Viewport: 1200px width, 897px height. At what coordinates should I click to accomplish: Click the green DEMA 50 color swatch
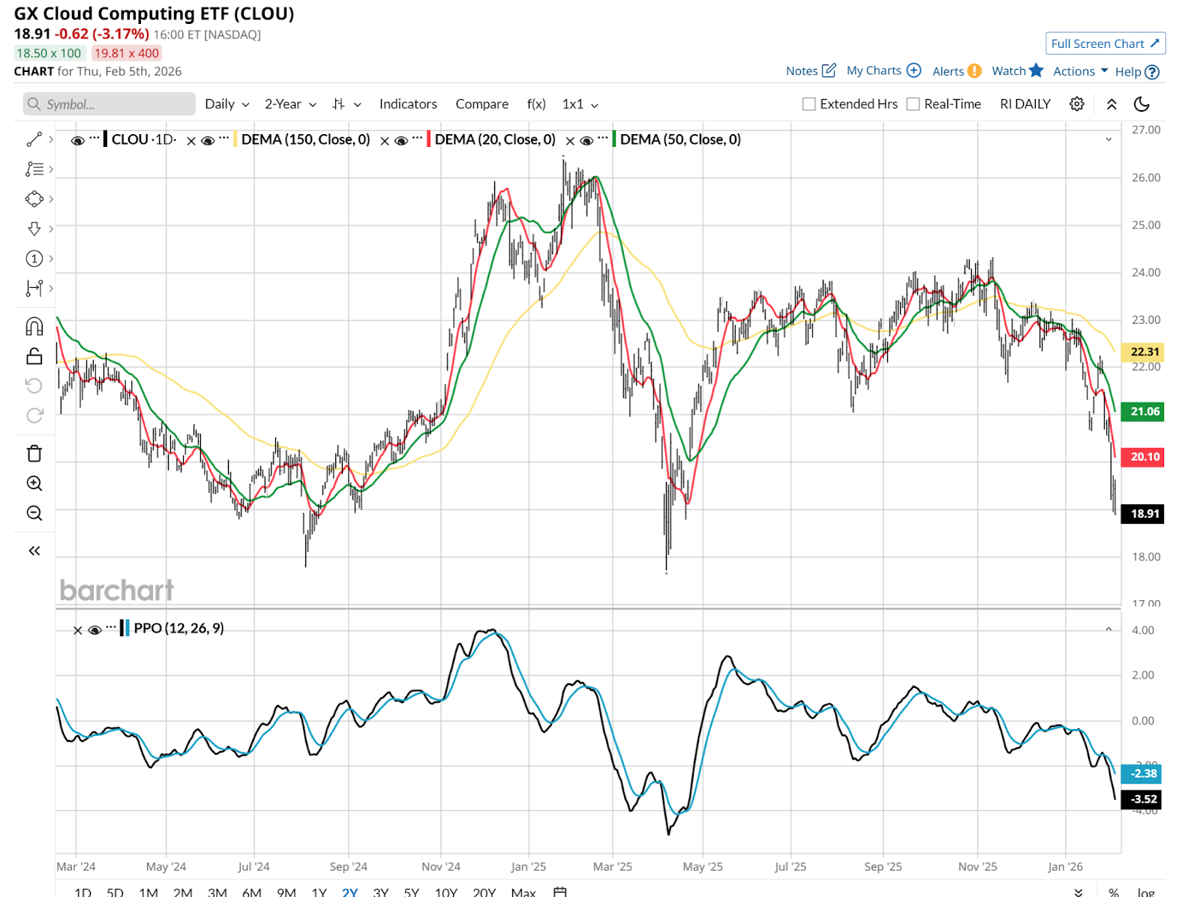[614, 139]
